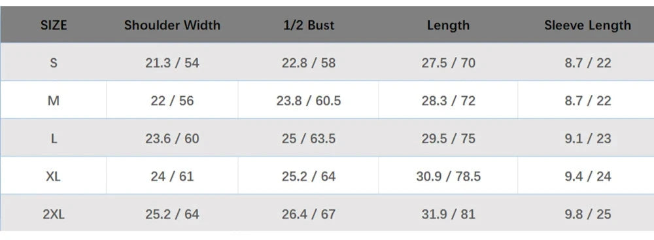Click the 30.9 / 78.5 length cell
Screen dimensions: 654x240
pyautogui.click(x=449, y=176)
